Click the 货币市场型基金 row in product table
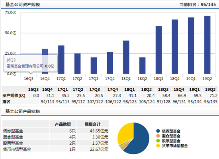The width and height of the screenshot is (219, 159). pos(56,149)
